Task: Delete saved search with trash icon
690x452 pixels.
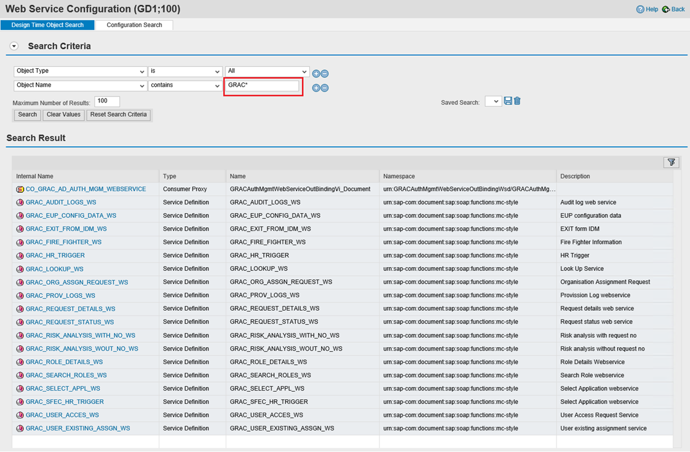Action: (517, 101)
